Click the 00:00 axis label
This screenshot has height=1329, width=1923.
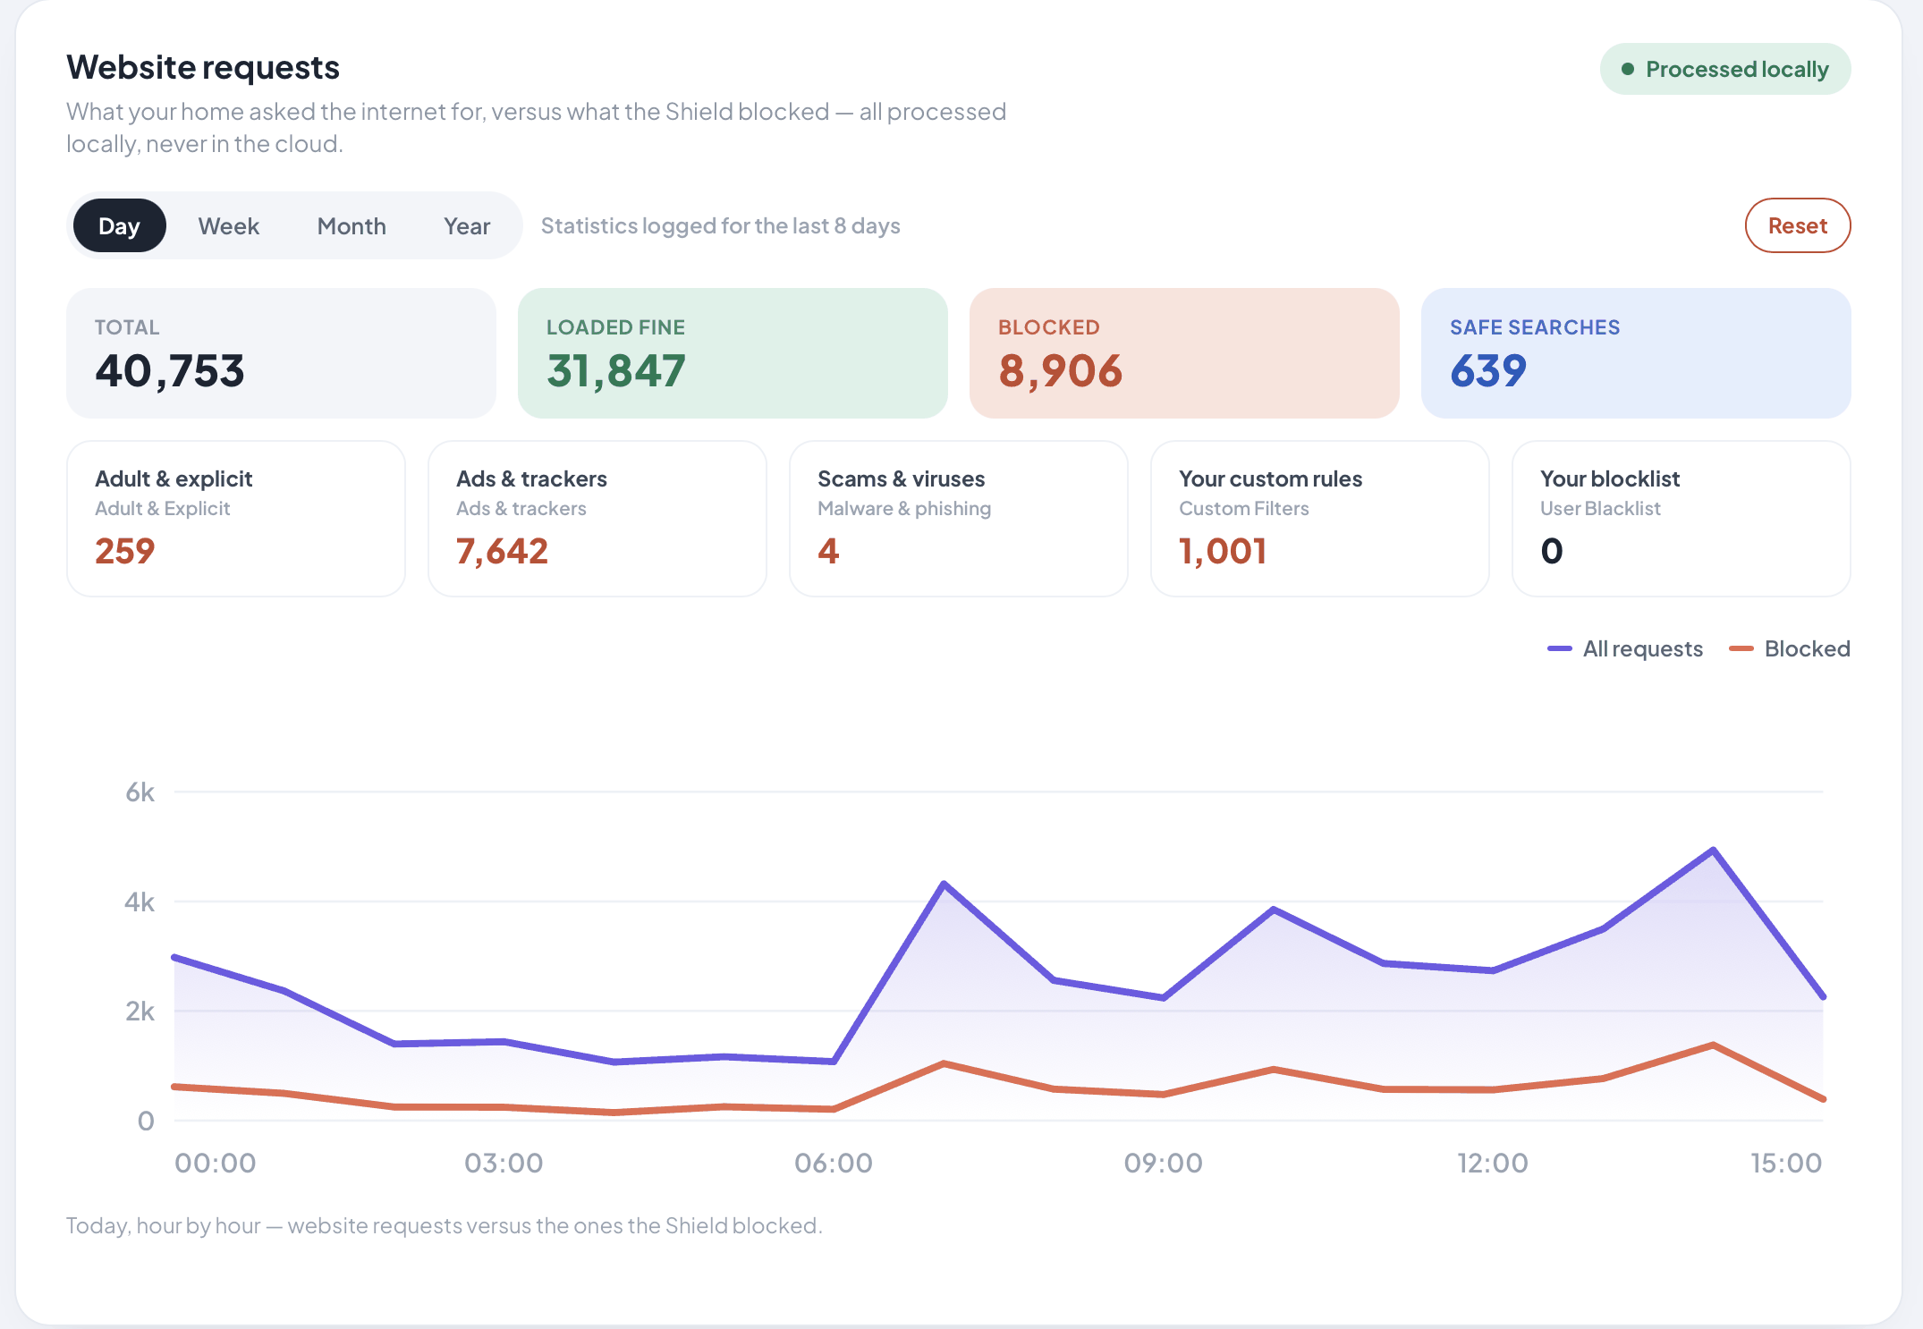(x=216, y=1163)
